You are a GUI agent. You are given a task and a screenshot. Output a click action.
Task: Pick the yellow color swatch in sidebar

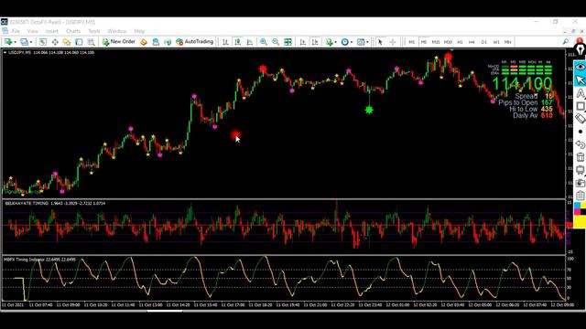[580, 222]
